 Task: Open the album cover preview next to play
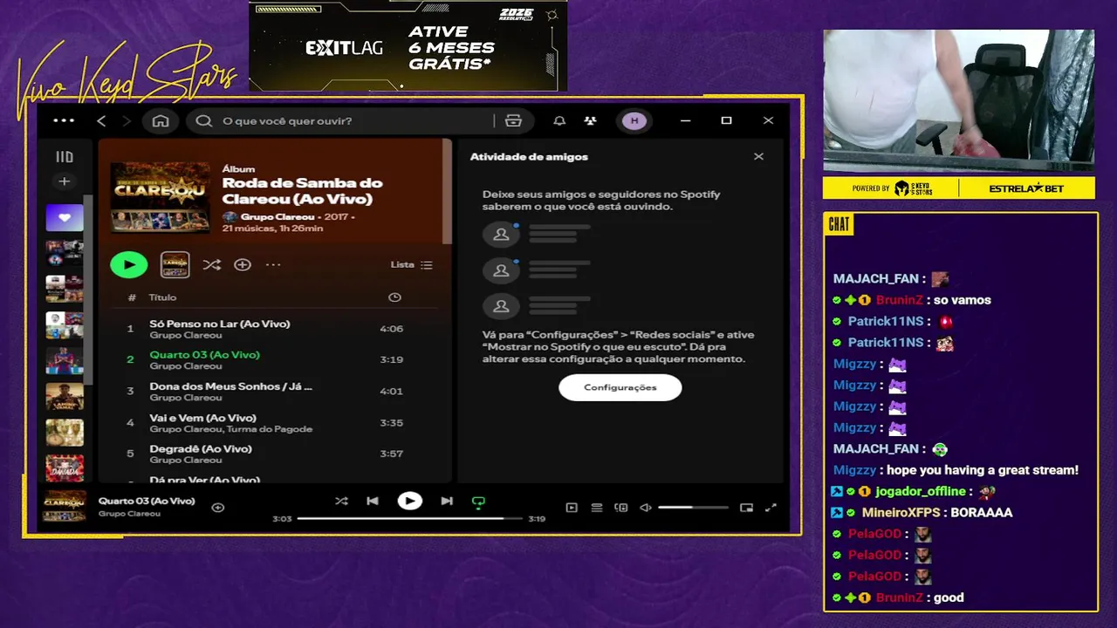pos(175,264)
